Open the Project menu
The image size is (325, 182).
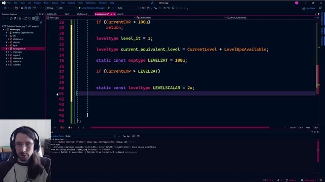(37, 3)
